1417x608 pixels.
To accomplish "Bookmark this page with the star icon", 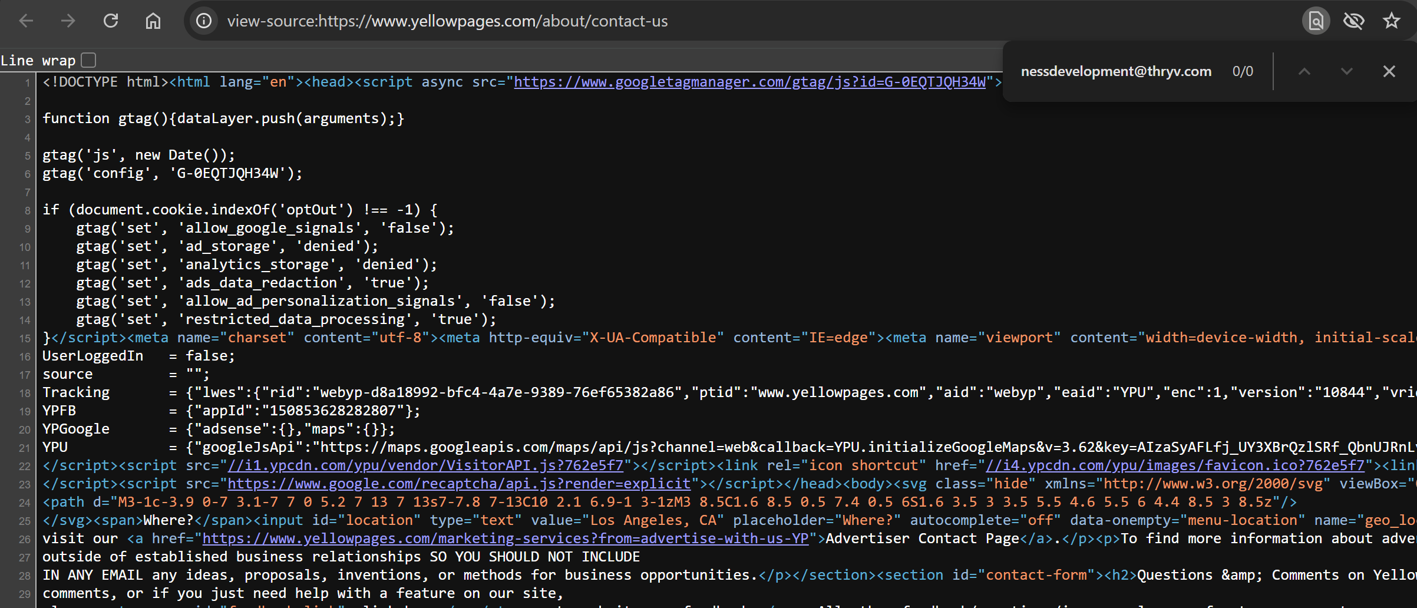I will click(x=1392, y=21).
